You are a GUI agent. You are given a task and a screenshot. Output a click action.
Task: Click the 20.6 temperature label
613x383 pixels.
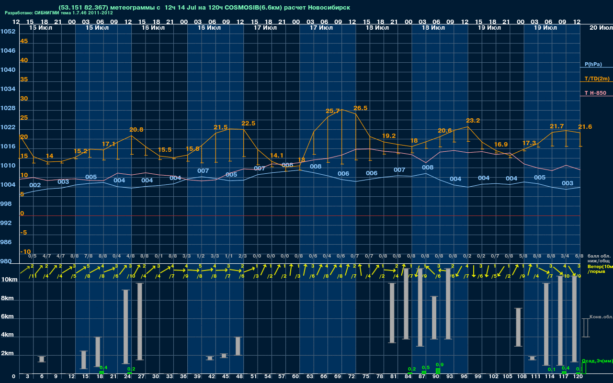(444, 130)
